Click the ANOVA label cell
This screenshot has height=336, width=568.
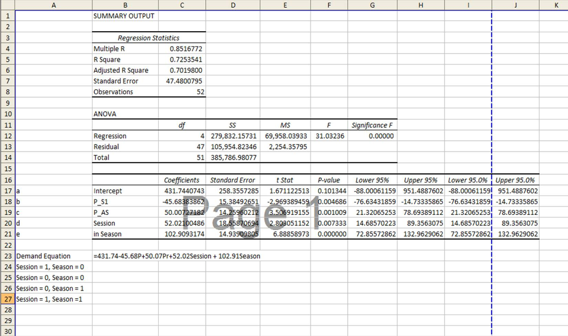(125, 113)
